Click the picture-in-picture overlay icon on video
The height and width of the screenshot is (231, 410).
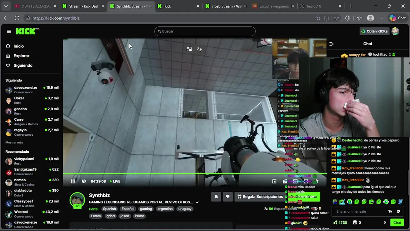189,49
